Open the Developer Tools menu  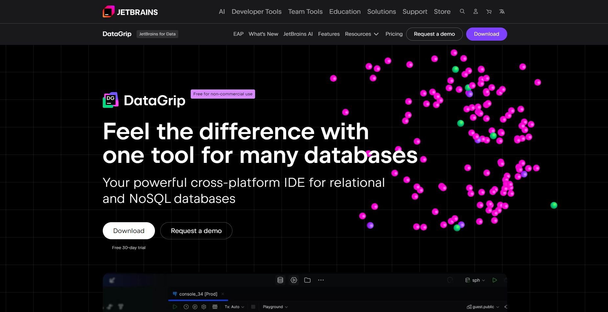256,11
